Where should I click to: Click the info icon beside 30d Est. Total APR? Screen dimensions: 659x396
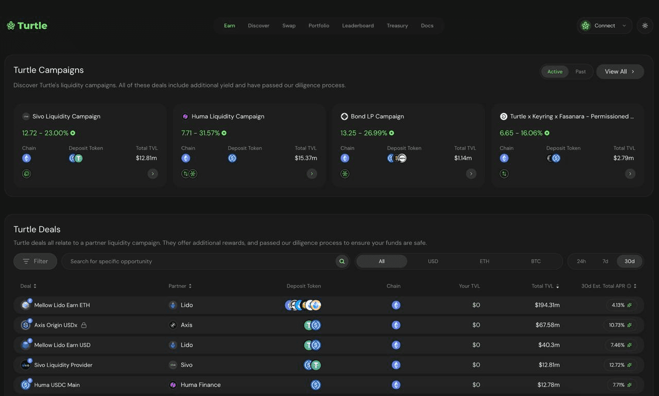click(629, 286)
